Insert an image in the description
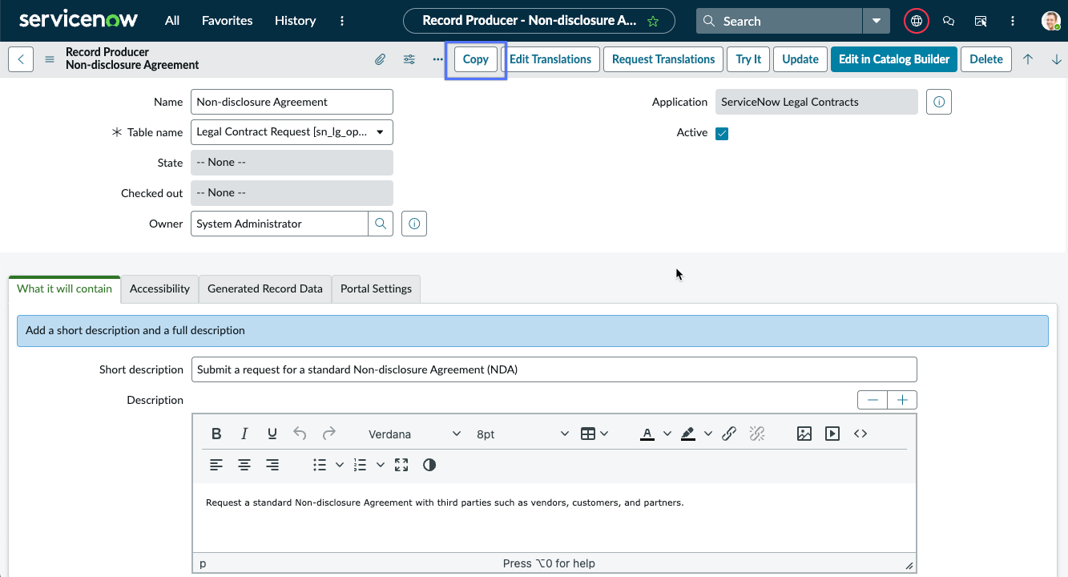This screenshot has width=1068, height=577. tap(804, 434)
